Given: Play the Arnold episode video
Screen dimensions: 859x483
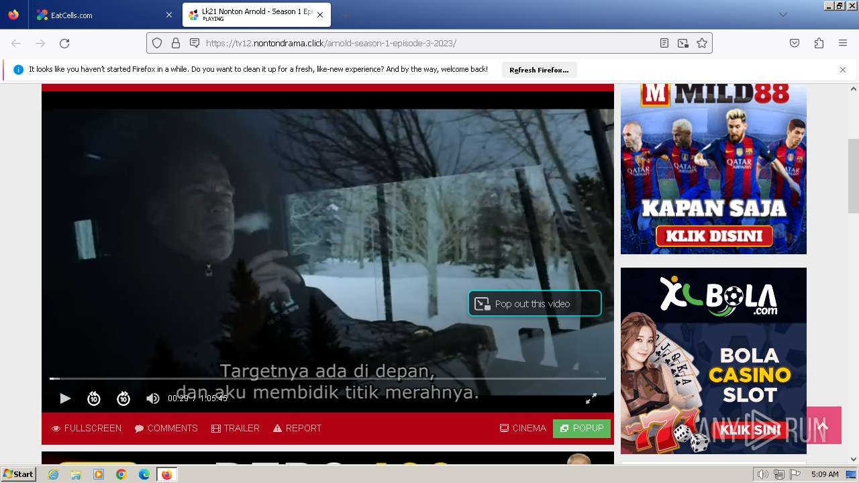Looking at the screenshot, I should (x=65, y=398).
